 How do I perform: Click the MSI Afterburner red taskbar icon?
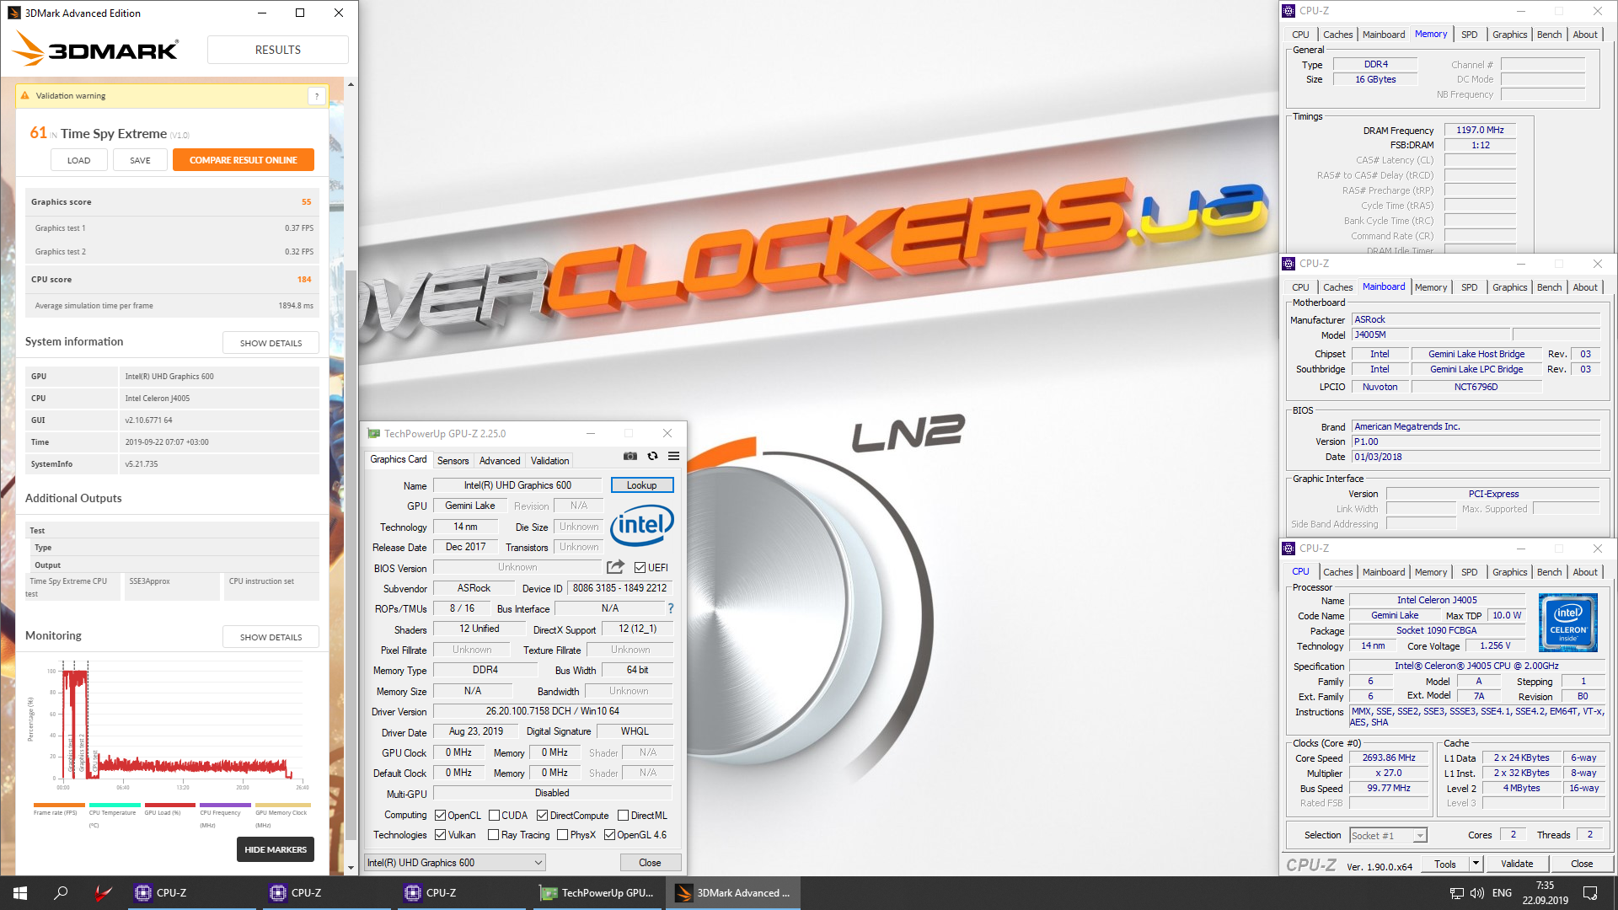click(x=103, y=893)
